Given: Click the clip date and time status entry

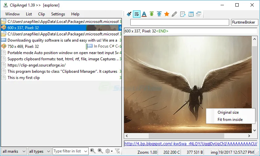Looking at the screenshot, I should pyautogui.click(x=236, y=152).
